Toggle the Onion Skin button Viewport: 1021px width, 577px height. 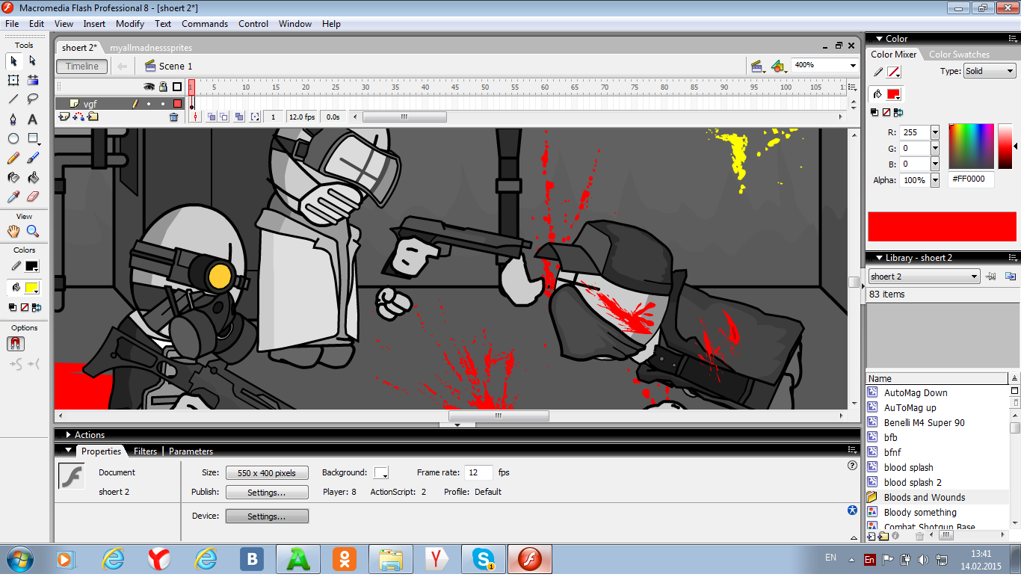tap(212, 117)
